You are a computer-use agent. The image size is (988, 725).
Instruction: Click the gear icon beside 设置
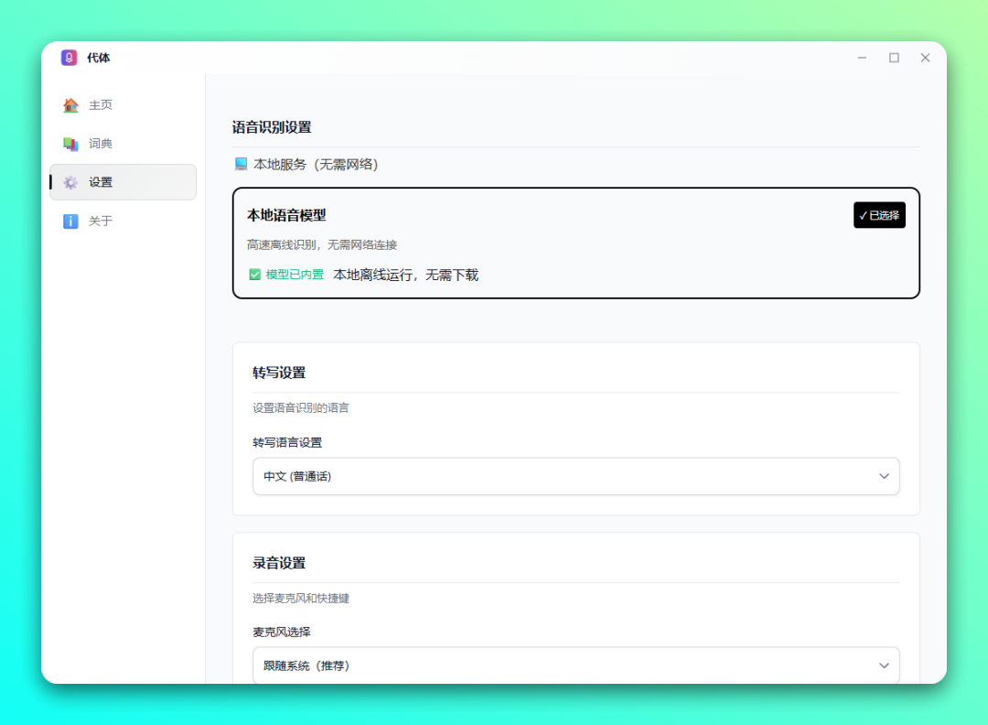click(x=70, y=182)
